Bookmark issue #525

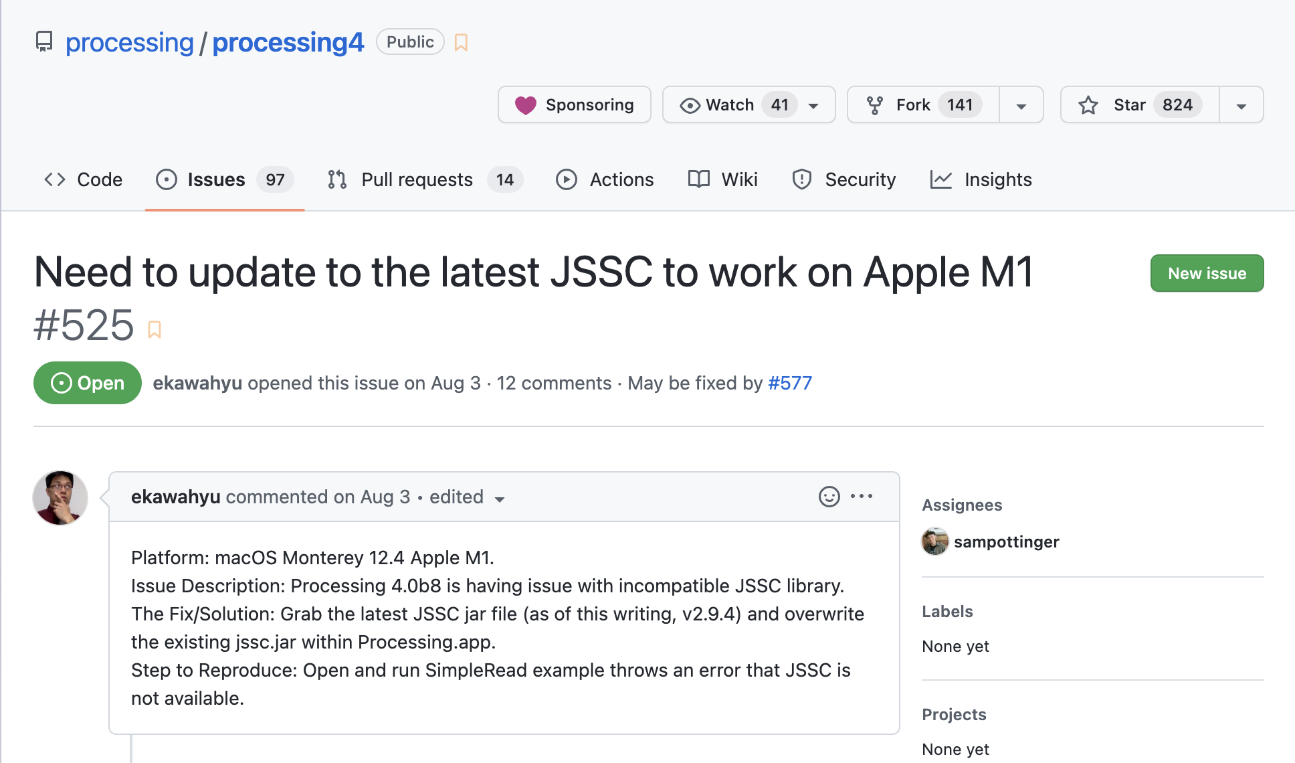[x=155, y=329]
